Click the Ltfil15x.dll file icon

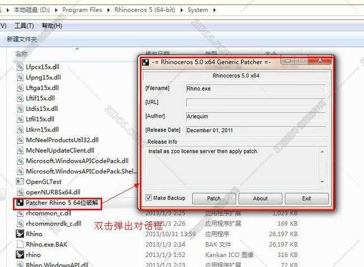click(x=20, y=119)
